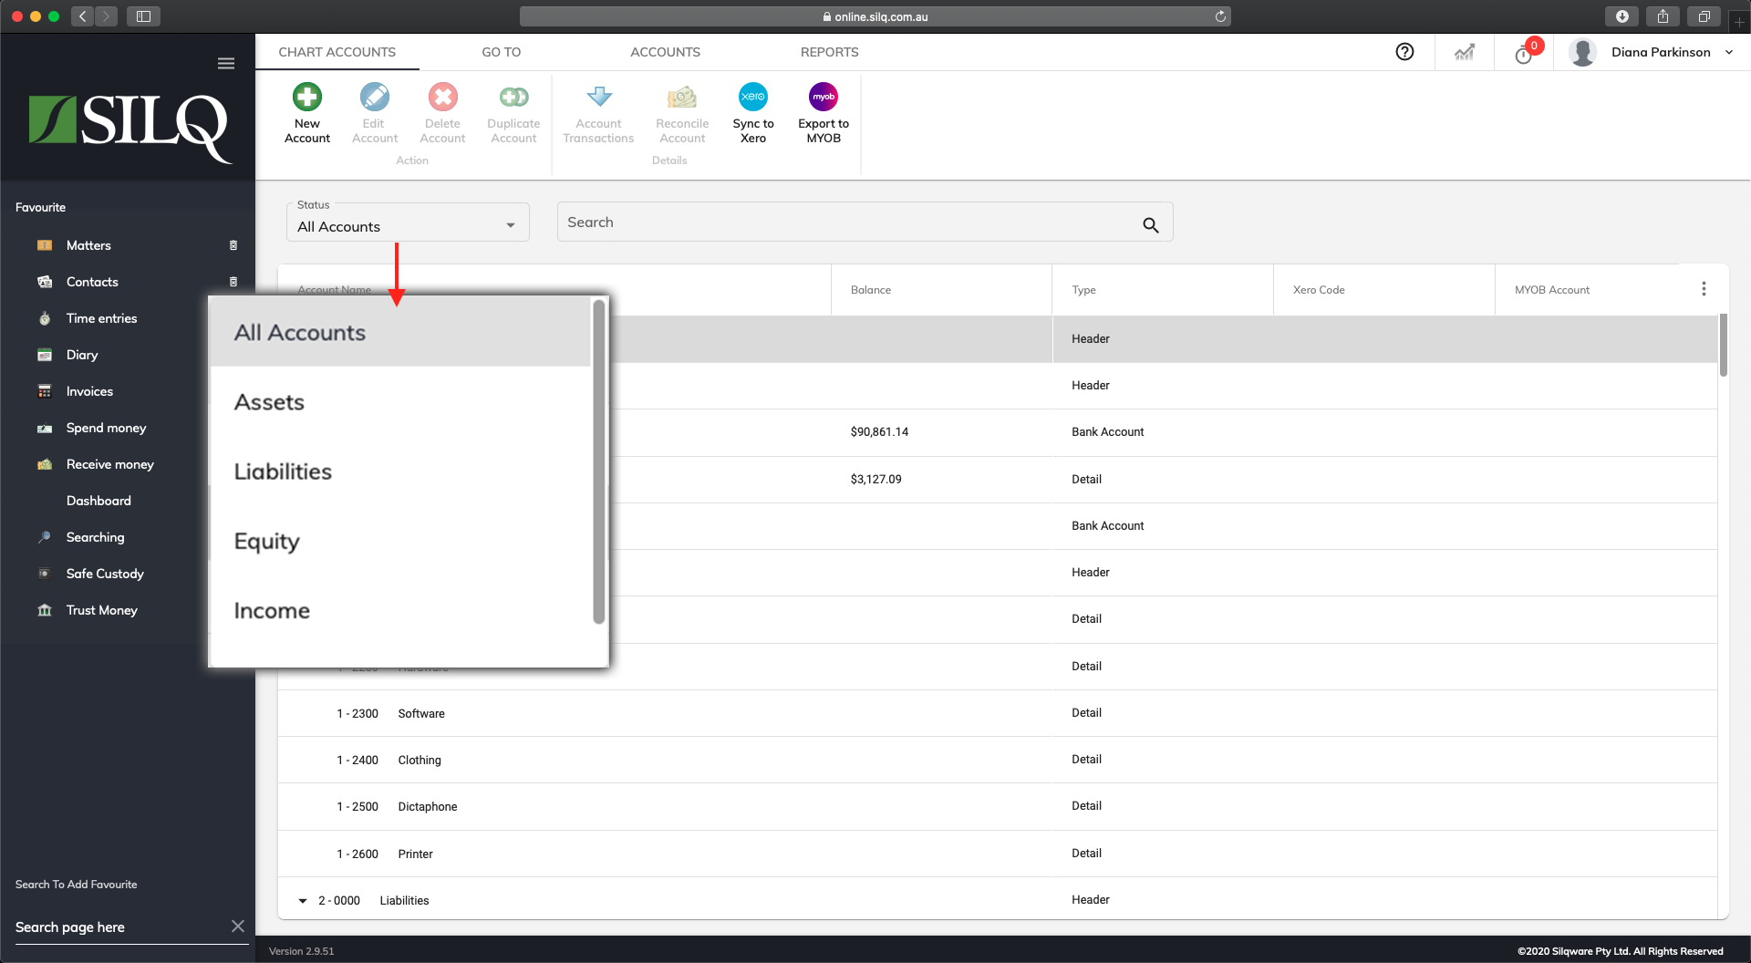This screenshot has height=963, width=1751.
Task: Click the Time entries sidebar icon
Action: (45, 318)
